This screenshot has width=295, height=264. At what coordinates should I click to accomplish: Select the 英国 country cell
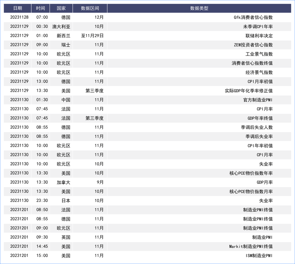pos(65,237)
